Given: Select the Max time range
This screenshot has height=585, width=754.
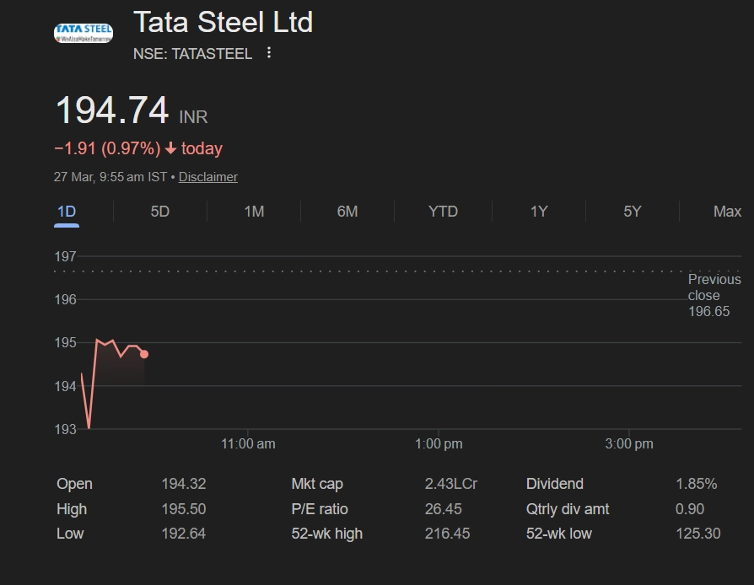Looking at the screenshot, I should click(727, 212).
